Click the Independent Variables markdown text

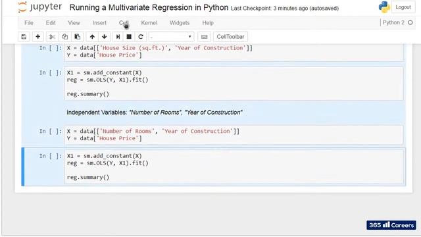pos(155,113)
